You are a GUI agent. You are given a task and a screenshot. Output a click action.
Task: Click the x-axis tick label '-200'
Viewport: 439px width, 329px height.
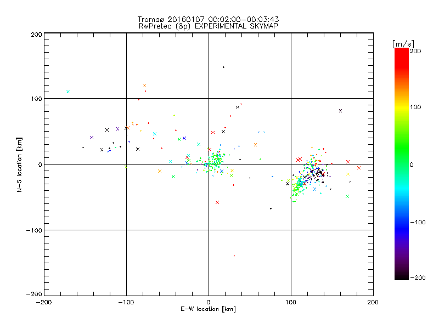click(44, 302)
